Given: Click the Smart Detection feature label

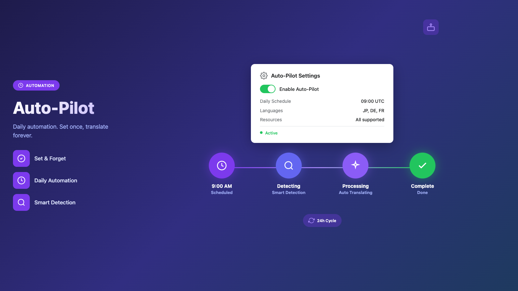Looking at the screenshot, I should [x=55, y=202].
